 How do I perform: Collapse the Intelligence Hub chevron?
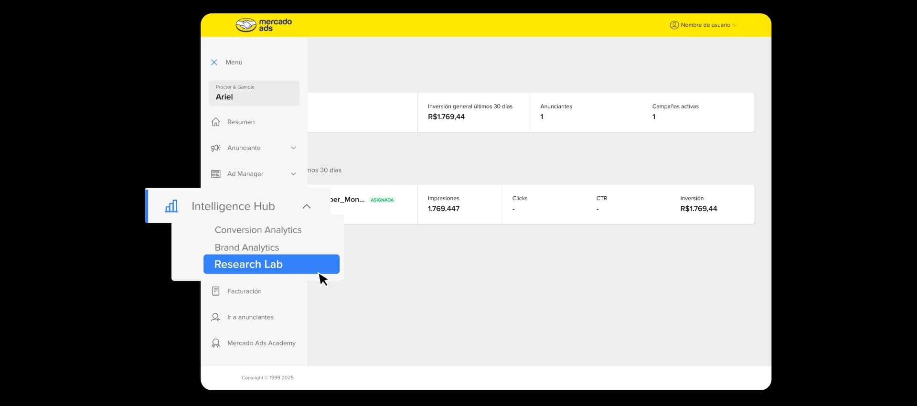307,206
